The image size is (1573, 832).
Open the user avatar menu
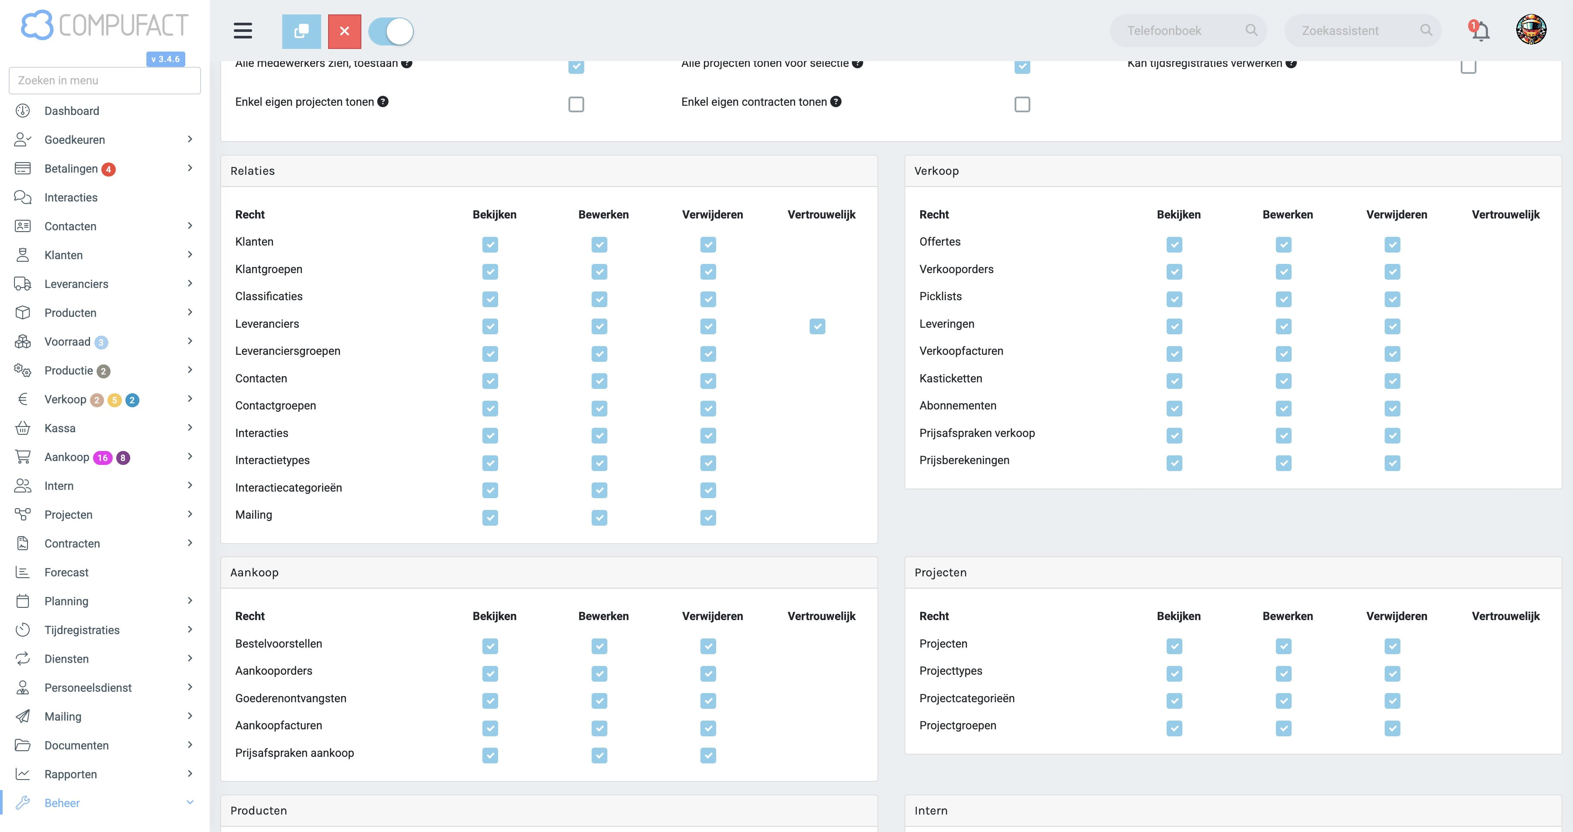(1531, 29)
